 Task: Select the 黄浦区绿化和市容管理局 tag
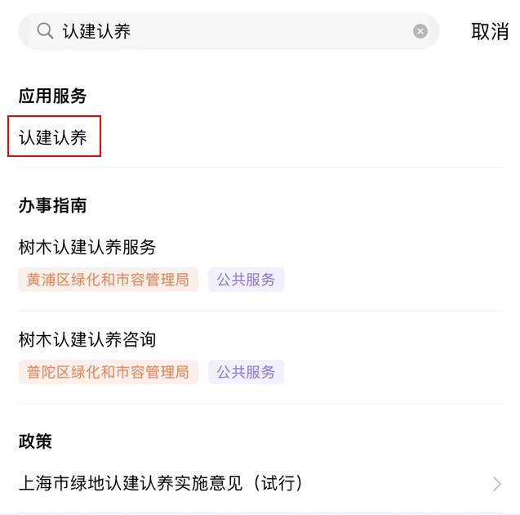click(x=108, y=280)
